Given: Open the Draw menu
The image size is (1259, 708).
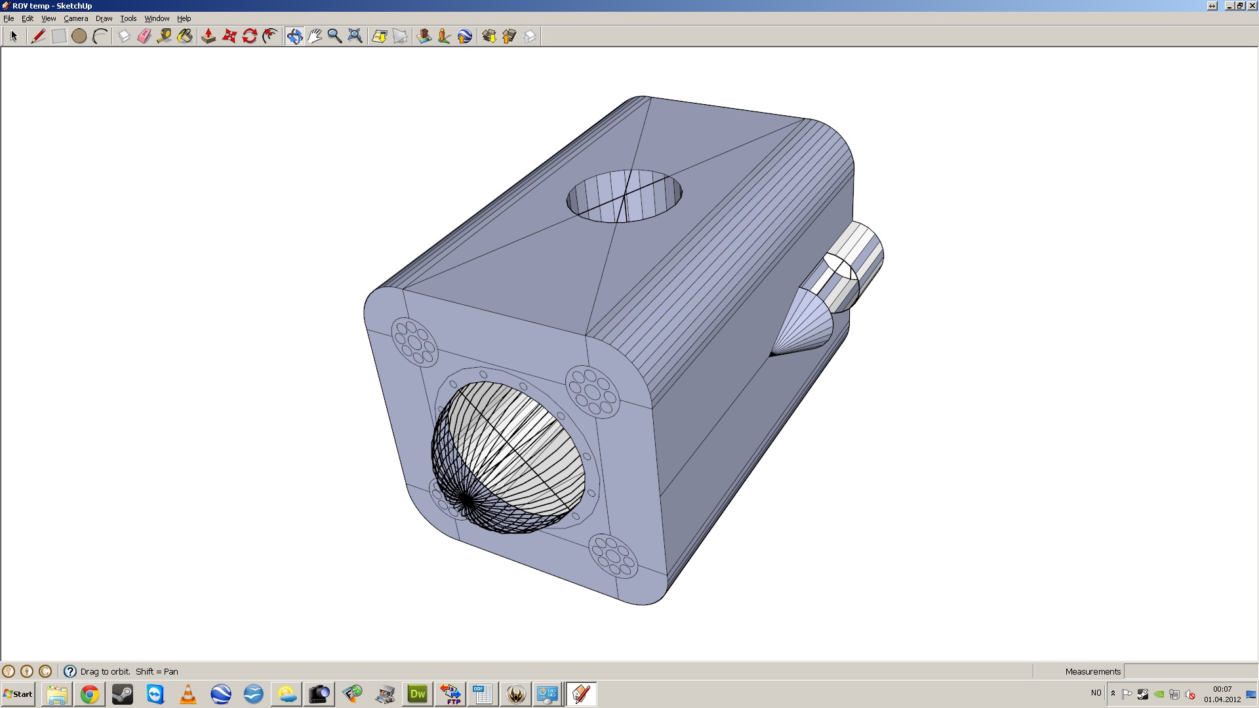Looking at the screenshot, I should [104, 18].
